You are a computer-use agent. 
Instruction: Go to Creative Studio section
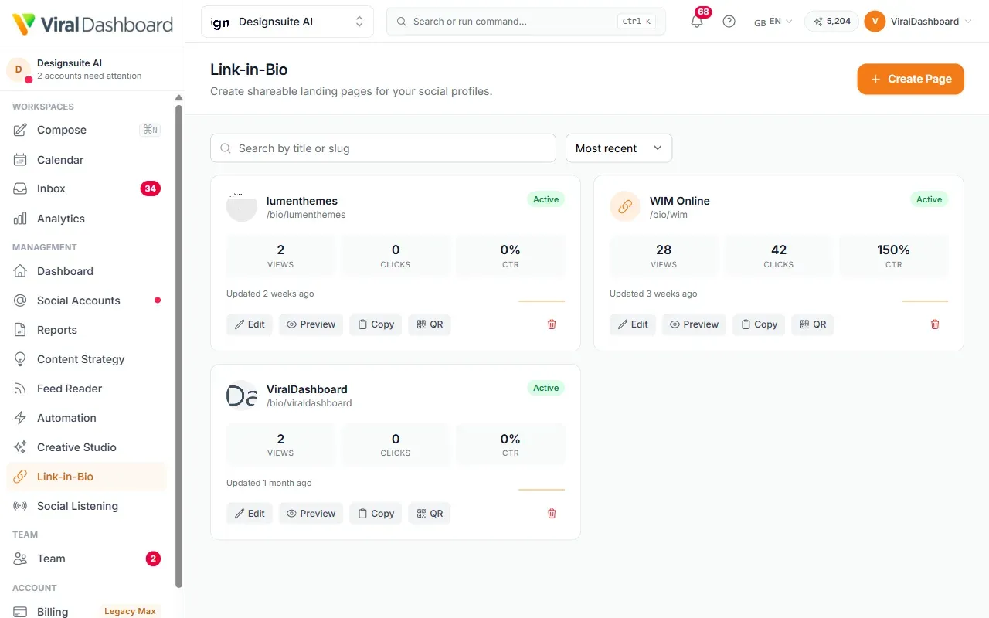(87, 447)
